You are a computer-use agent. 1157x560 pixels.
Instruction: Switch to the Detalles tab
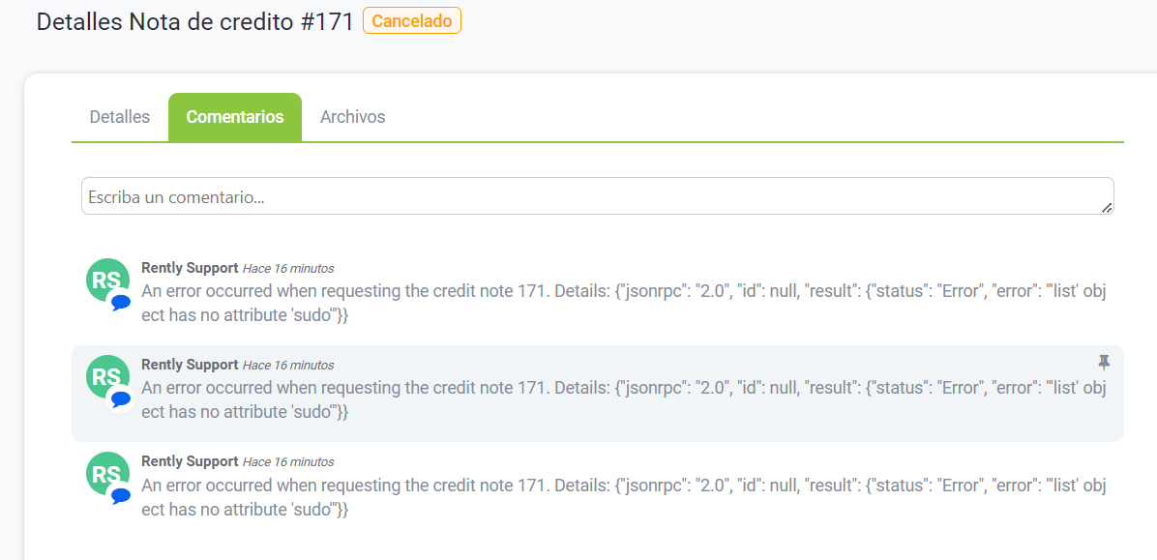pos(120,117)
